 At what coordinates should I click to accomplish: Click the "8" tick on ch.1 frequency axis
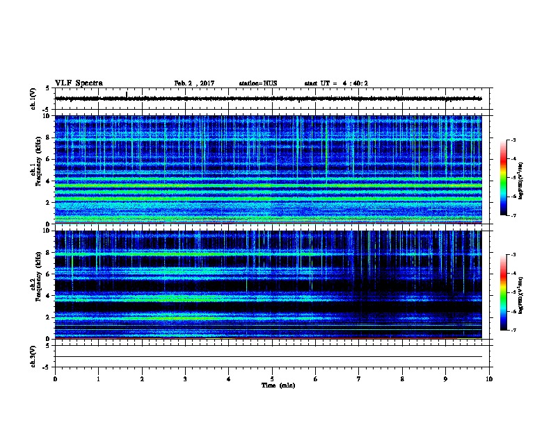(47, 137)
